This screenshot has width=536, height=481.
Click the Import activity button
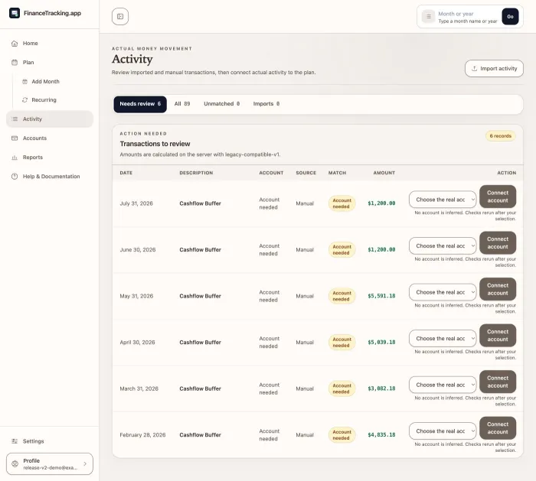494,69
